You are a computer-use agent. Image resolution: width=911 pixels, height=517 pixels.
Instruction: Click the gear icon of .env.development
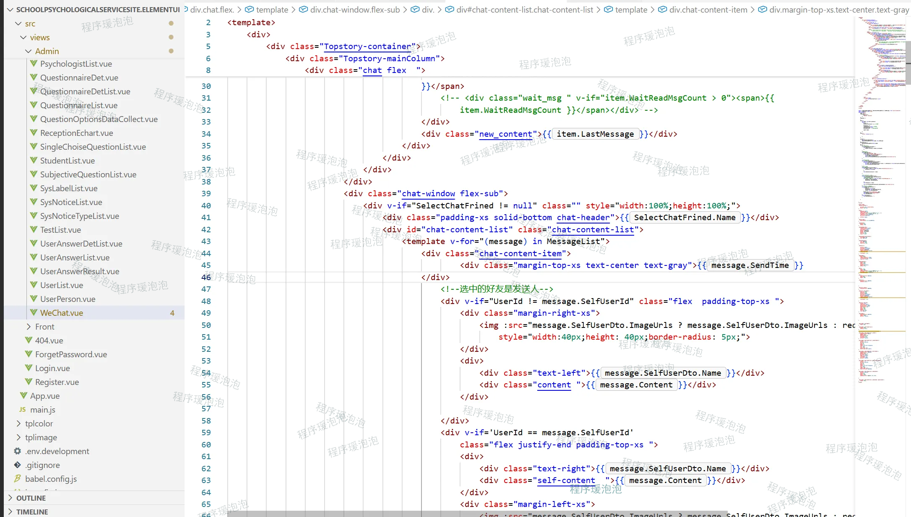click(18, 451)
